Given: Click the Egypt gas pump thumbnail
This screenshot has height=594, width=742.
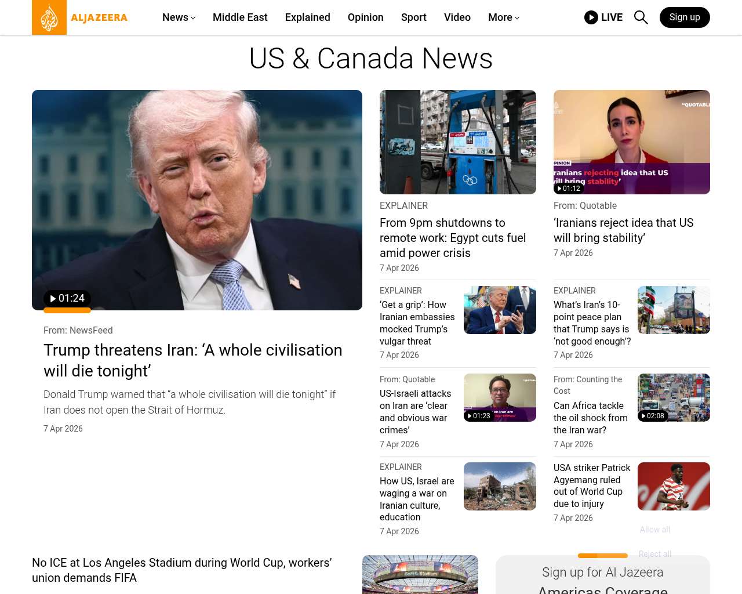Looking at the screenshot, I should click(457, 142).
